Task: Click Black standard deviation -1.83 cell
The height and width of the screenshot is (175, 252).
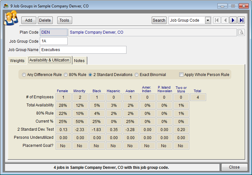Action: (x=97, y=129)
